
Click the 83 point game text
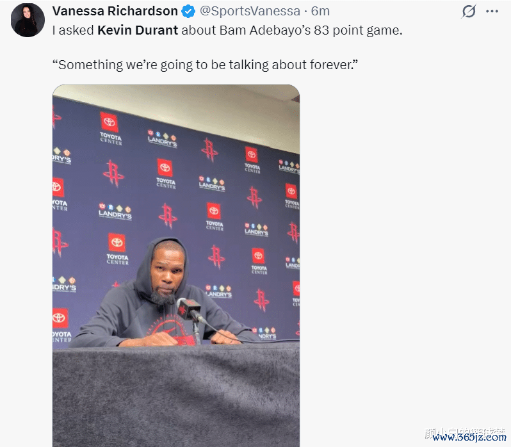pyautogui.click(x=358, y=30)
